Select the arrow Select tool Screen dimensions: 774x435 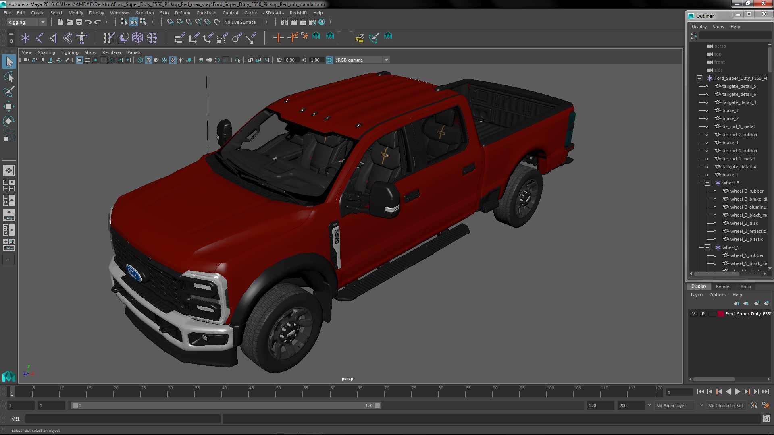[9, 62]
